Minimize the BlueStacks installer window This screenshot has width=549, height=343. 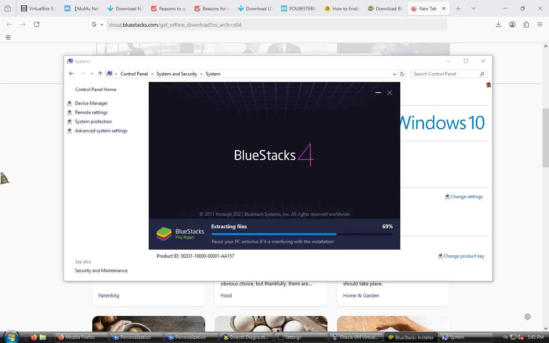pyautogui.click(x=378, y=93)
